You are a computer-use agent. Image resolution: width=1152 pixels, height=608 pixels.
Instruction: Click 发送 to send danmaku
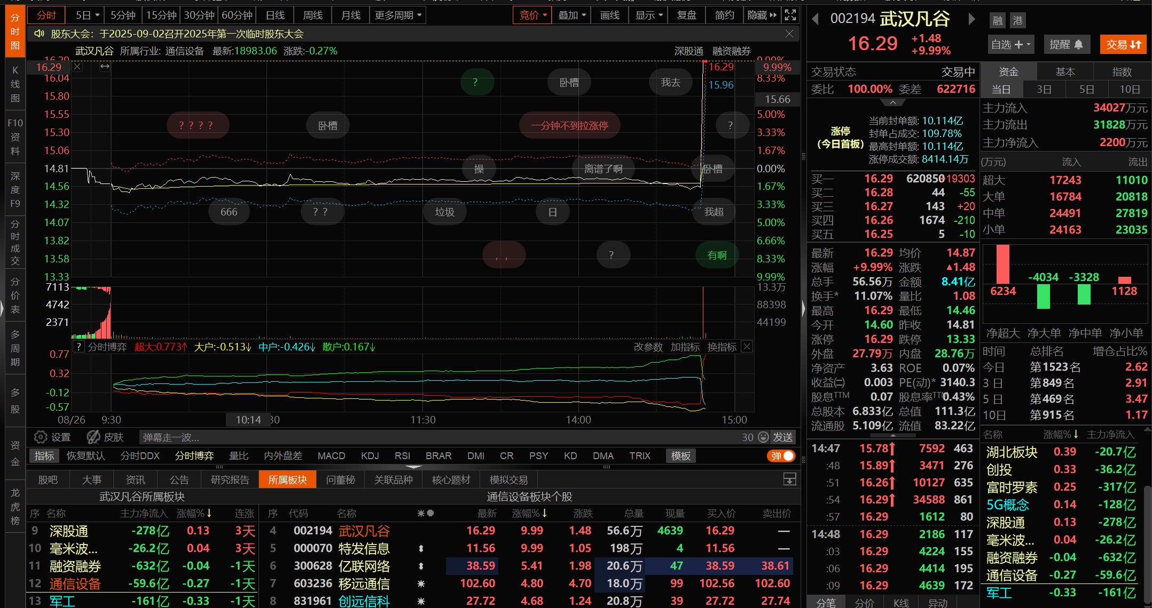[783, 437]
